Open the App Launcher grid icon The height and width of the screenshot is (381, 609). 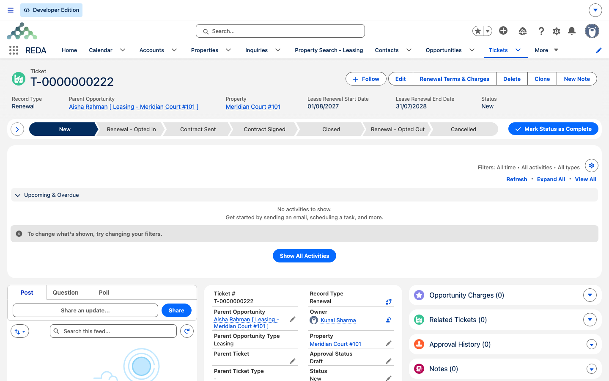coord(14,50)
